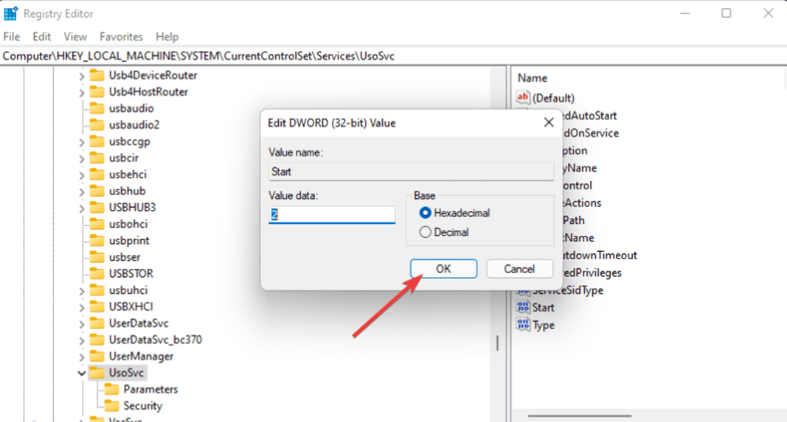Select the UserDataSvc folder icon

pyautogui.click(x=97, y=323)
